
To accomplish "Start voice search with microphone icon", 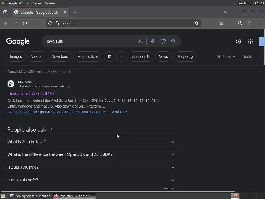I will (153, 41).
